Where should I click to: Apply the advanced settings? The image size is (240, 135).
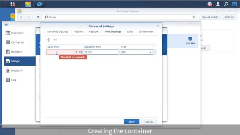(x=132, y=121)
